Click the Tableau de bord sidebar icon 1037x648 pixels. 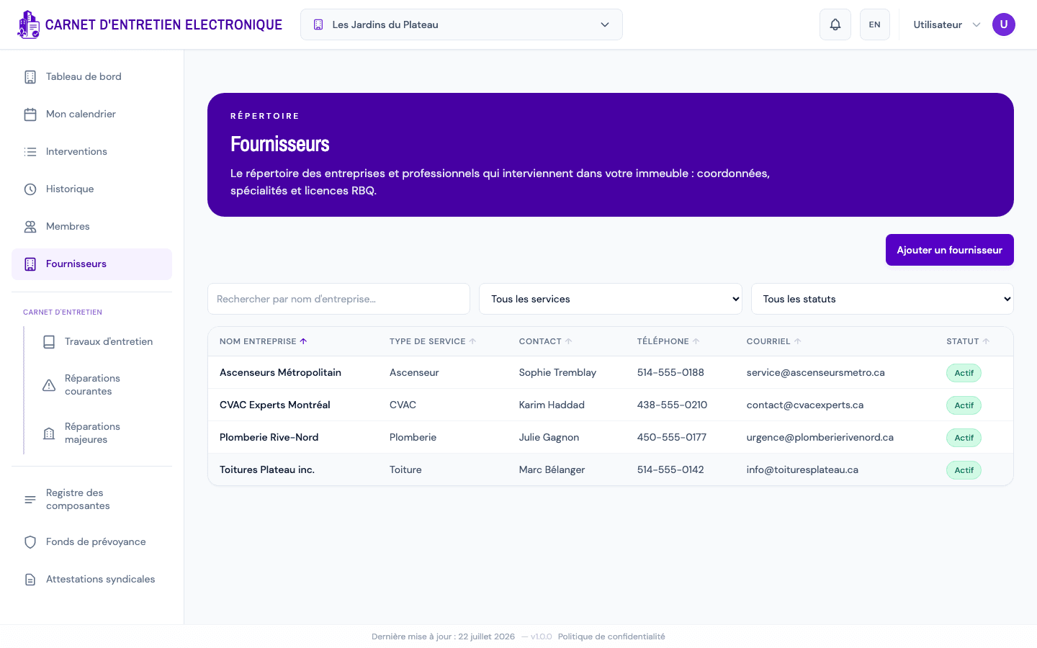pyautogui.click(x=30, y=77)
